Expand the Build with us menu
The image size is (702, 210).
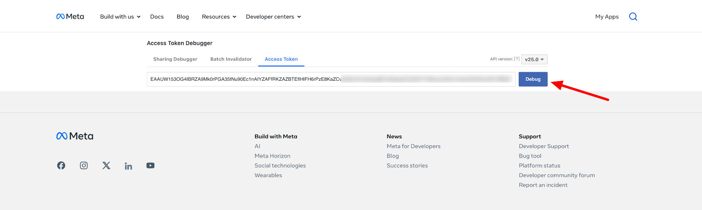(x=120, y=16)
